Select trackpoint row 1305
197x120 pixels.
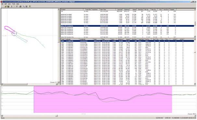(127, 77)
